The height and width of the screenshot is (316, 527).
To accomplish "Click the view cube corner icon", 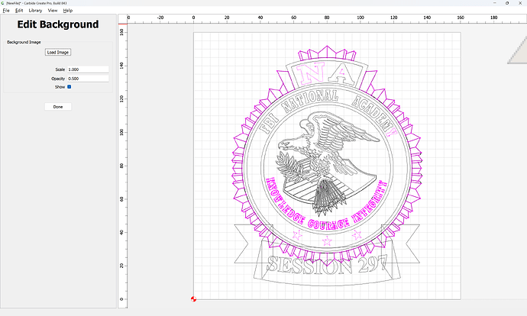I will tap(518, 50).
